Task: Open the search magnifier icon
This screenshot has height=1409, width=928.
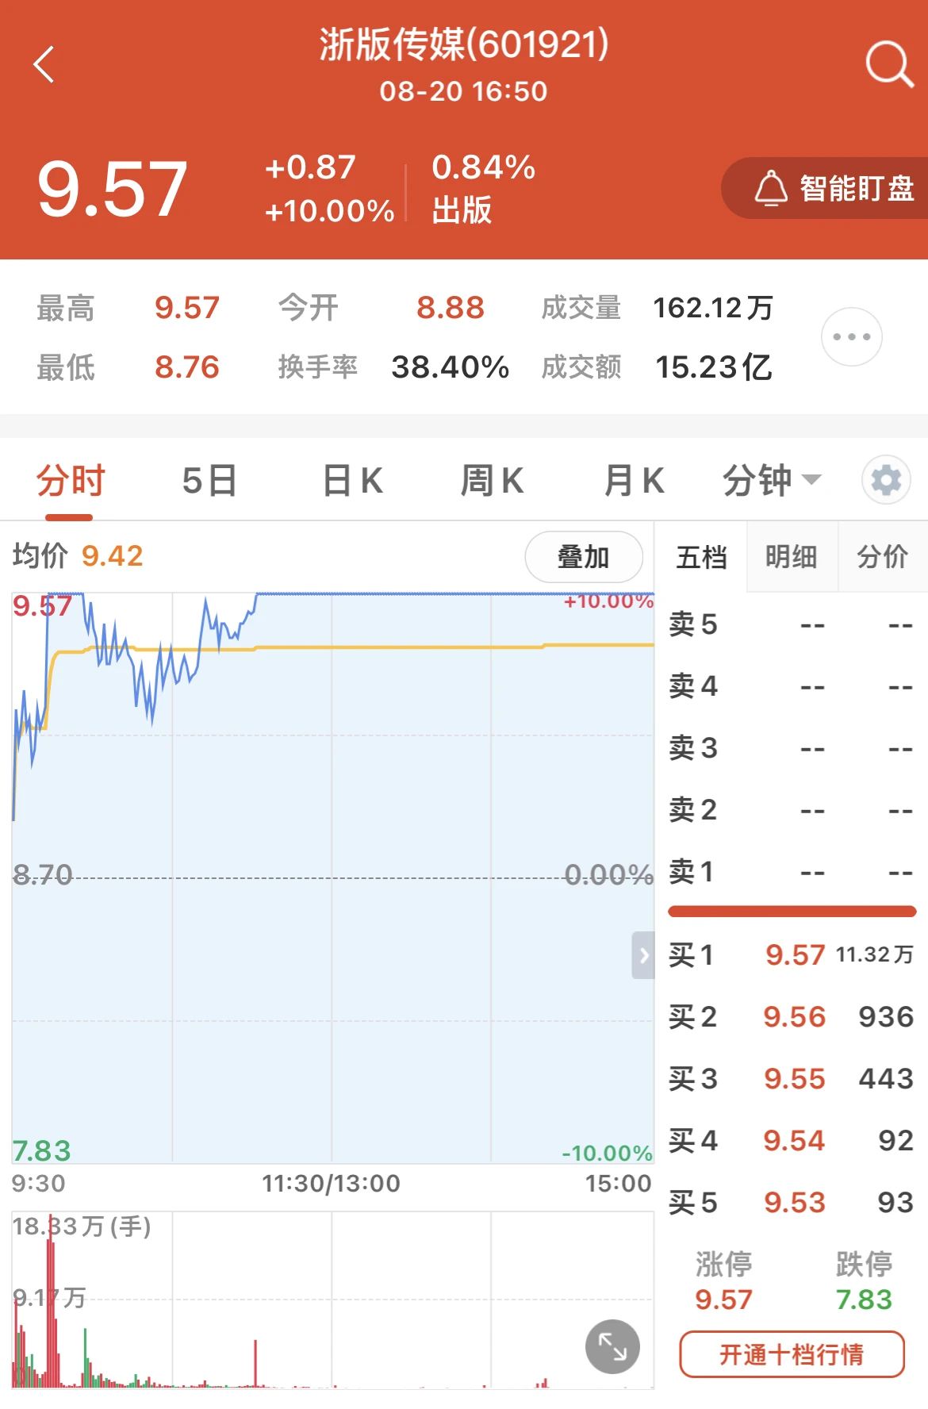Action: coord(888,64)
